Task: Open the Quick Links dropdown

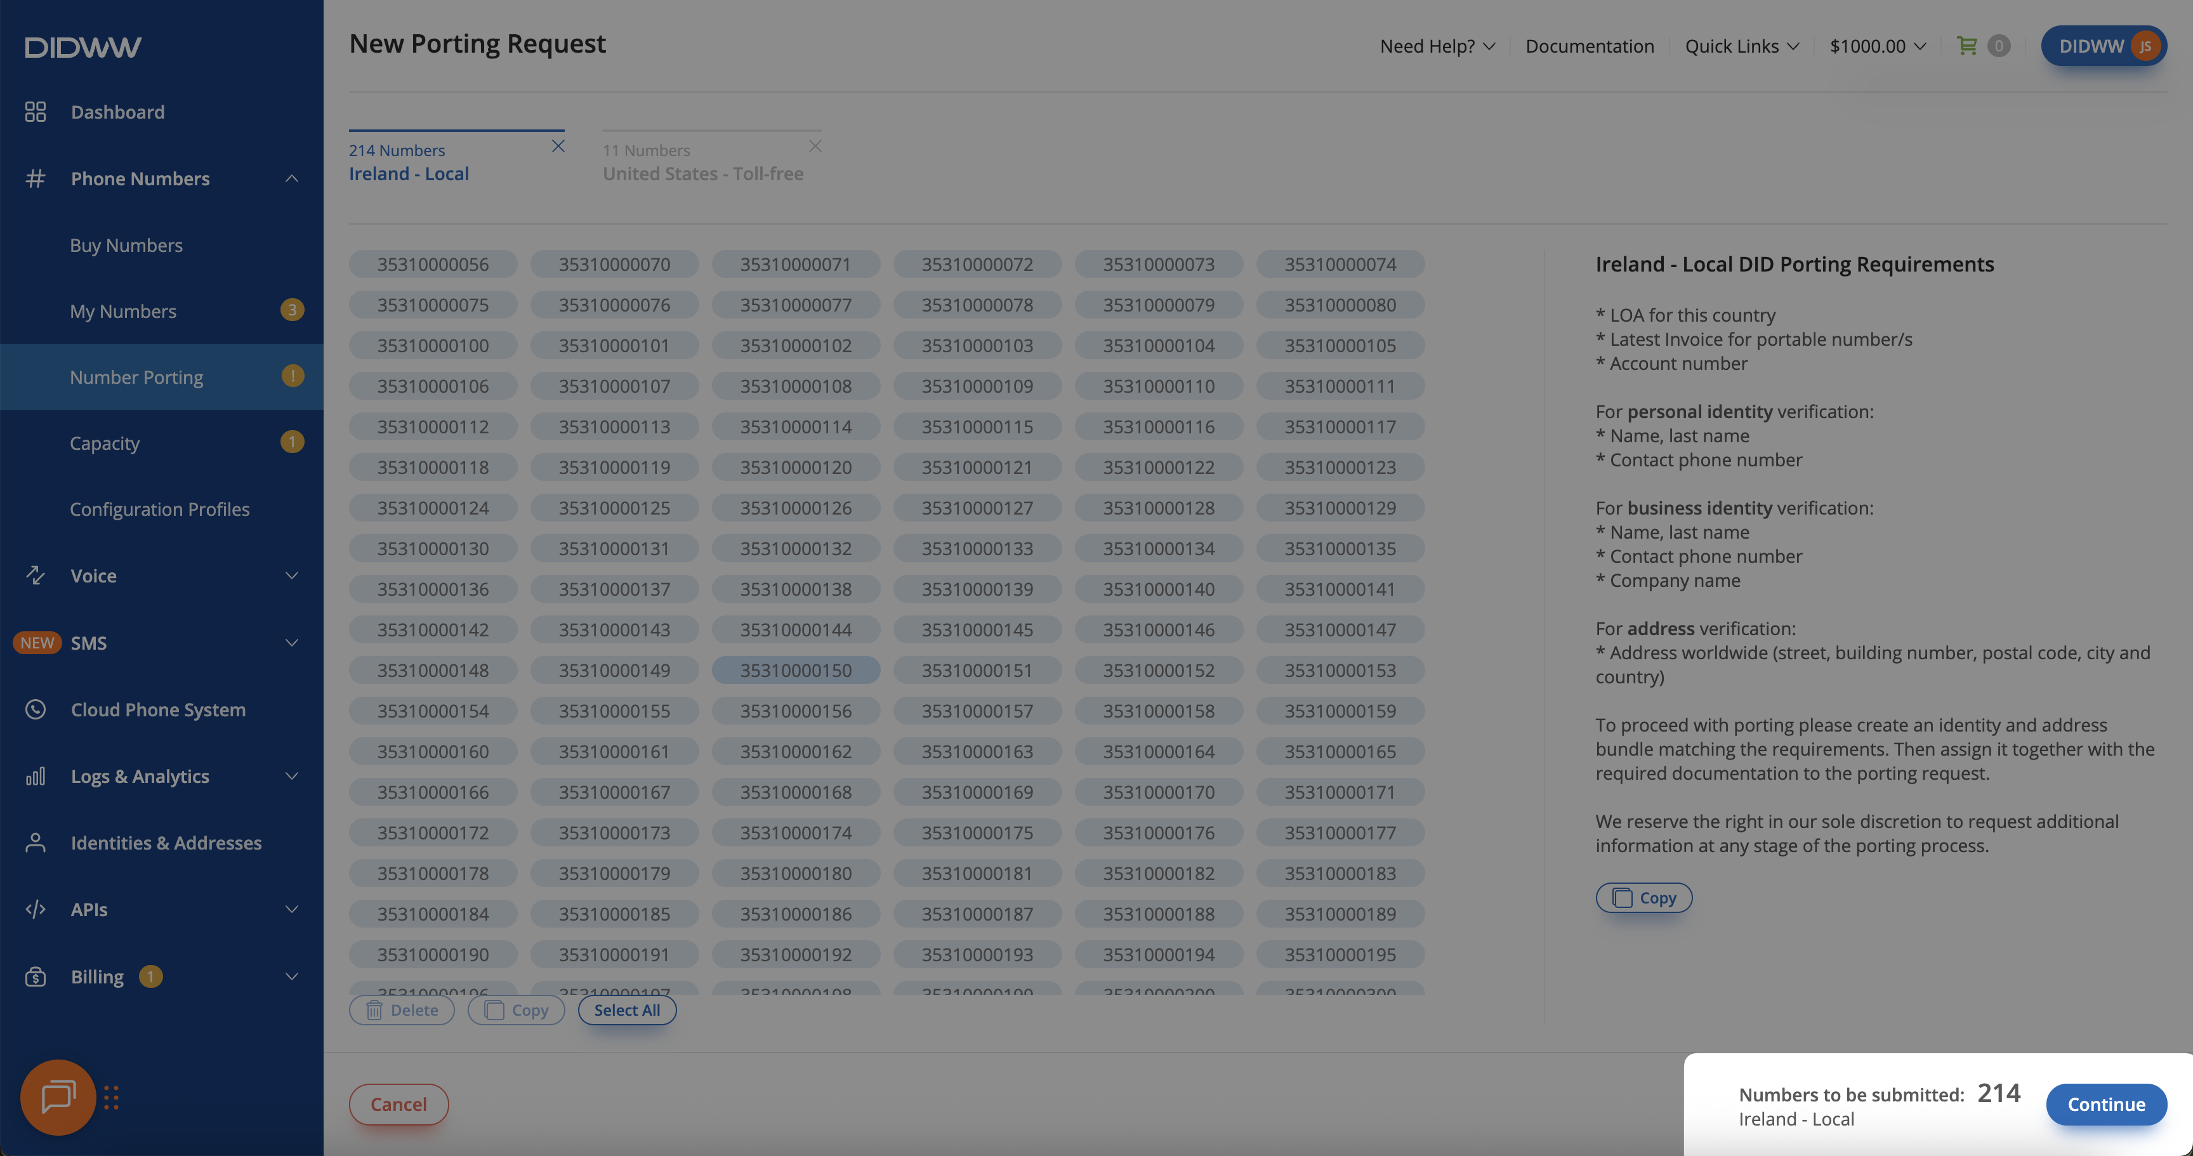Action: click(1741, 46)
